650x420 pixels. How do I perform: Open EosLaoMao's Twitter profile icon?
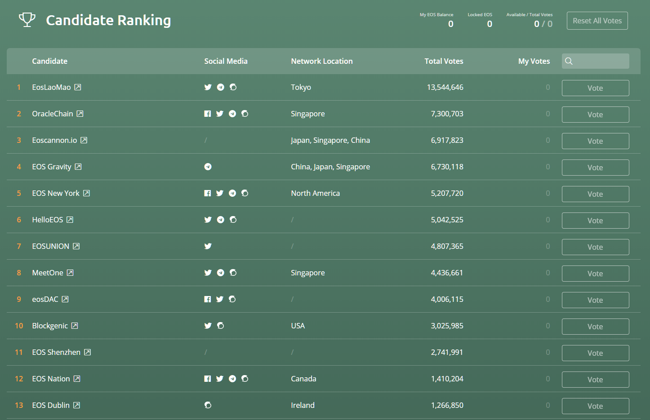(x=208, y=87)
